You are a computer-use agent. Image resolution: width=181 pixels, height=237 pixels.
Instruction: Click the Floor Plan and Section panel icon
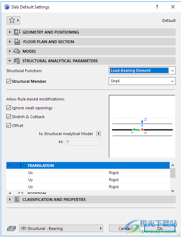click(17, 42)
